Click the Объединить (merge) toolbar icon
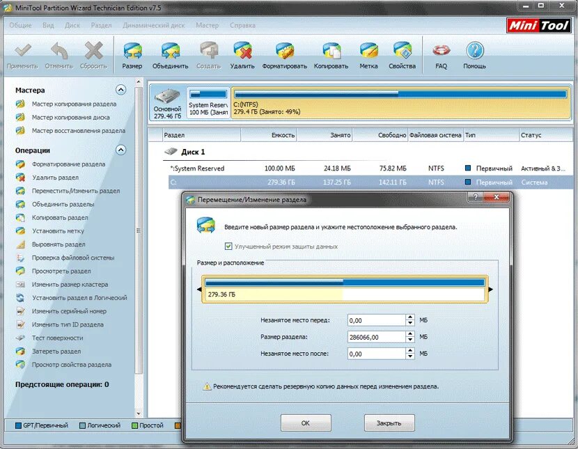This screenshot has height=449, width=578. (171, 51)
